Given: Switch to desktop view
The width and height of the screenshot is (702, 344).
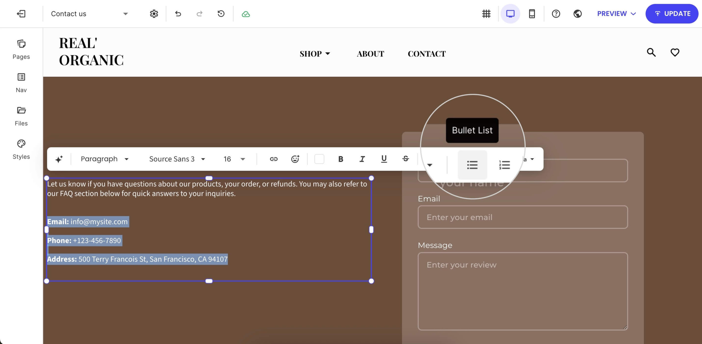Looking at the screenshot, I should (x=510, y=14).
